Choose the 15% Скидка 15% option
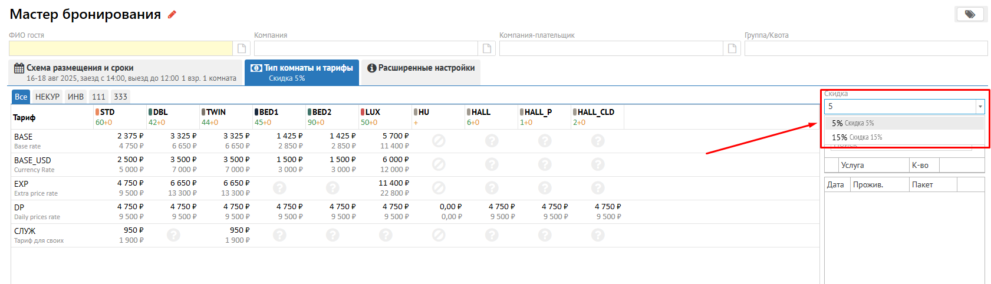The width and height of the screenshot is (991, 284). [904, 137]
